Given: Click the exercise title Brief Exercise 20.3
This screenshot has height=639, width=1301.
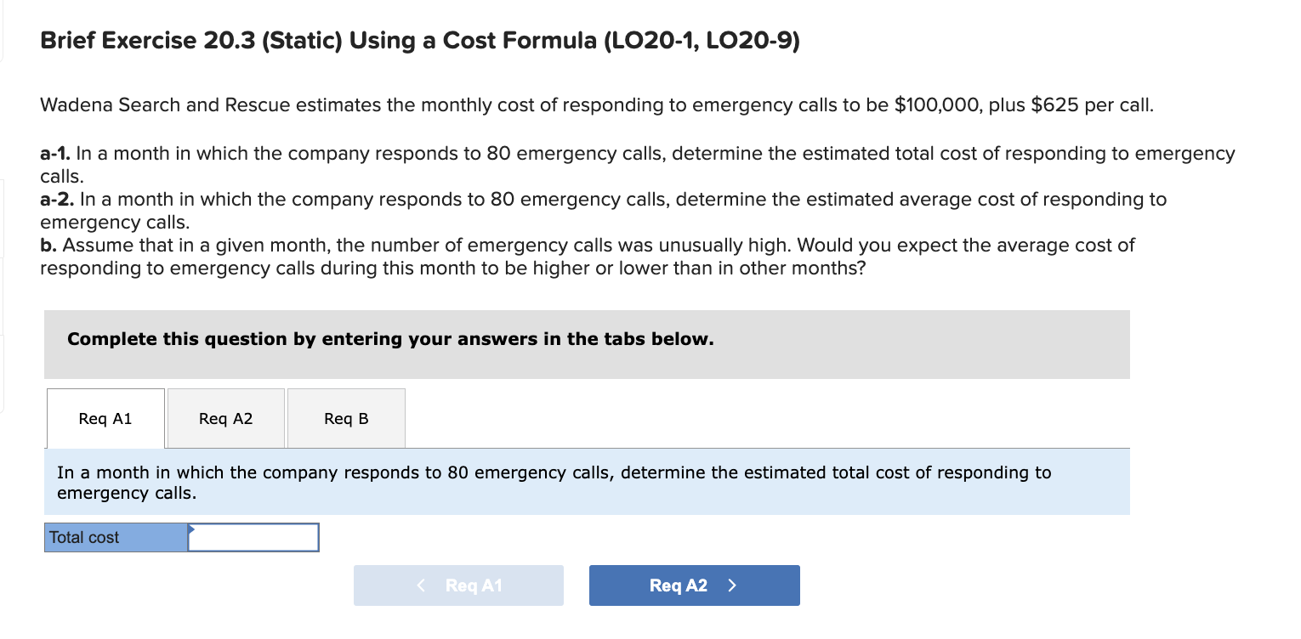Looking at the screenshot, I should [x=420, y=40].
